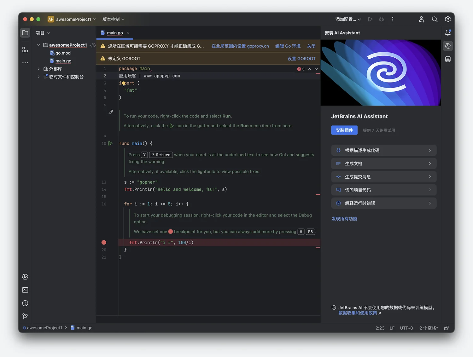
Task: Open the Git version control tool window
Action: [25, 316]
